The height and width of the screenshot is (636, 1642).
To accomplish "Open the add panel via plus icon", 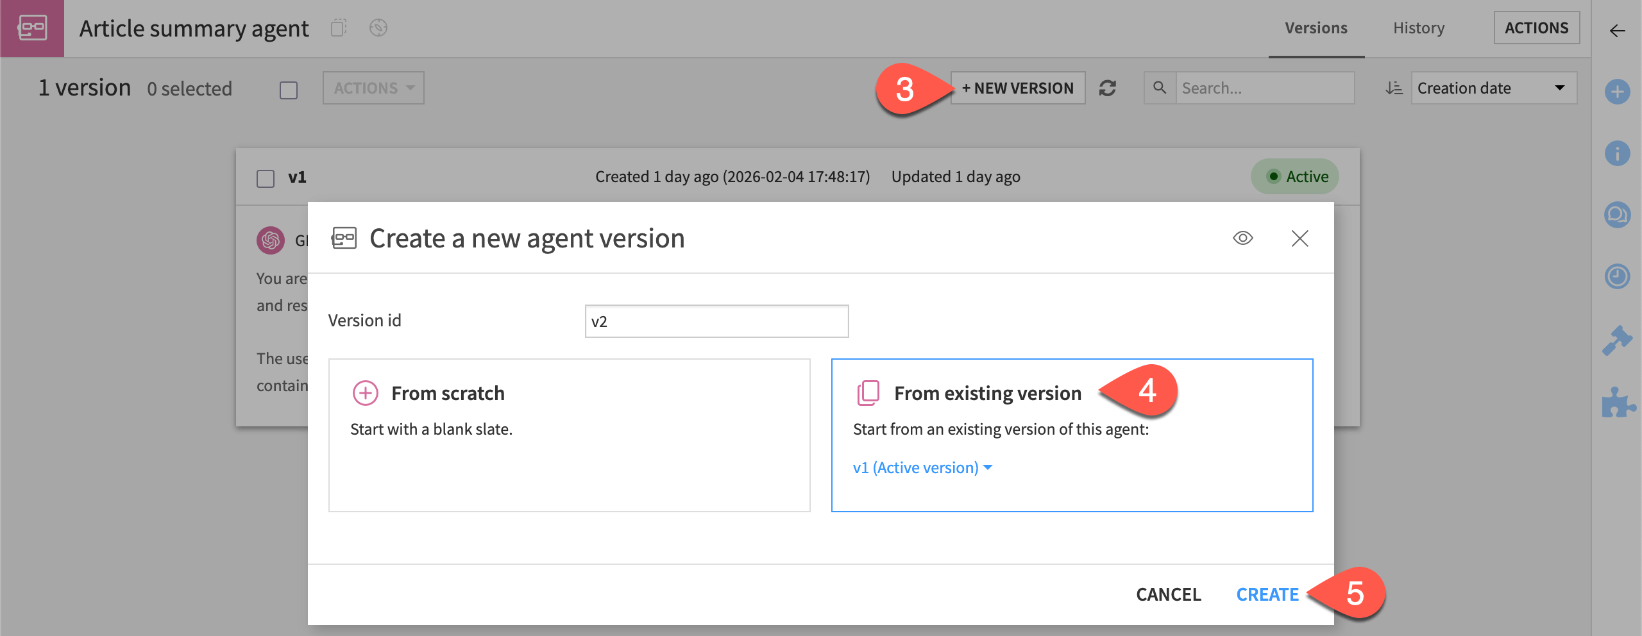I will [x=1618, y=92].
